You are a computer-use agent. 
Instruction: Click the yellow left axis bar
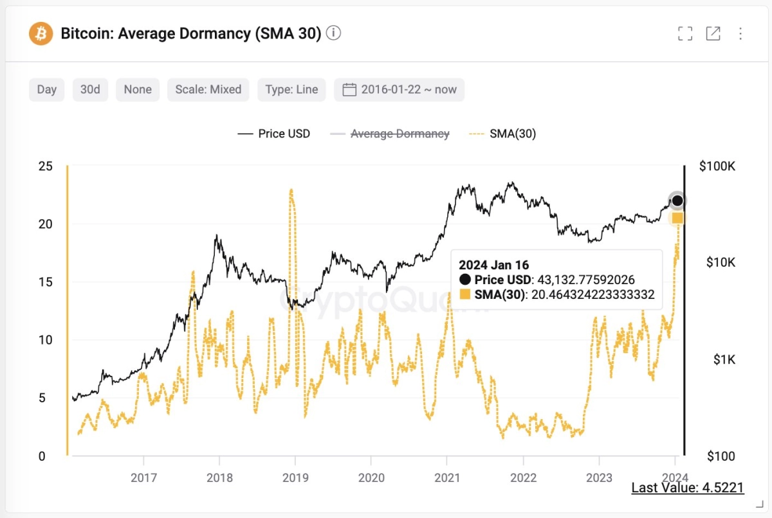(67, 310)
